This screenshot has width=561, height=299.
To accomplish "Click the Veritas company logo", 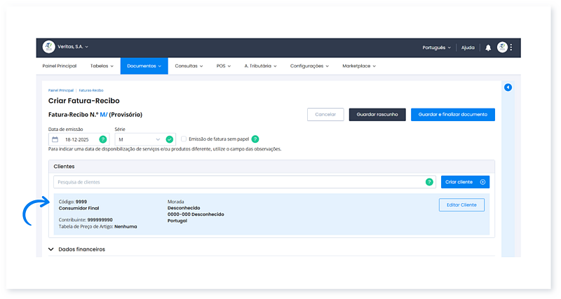I will coord(48,47).
